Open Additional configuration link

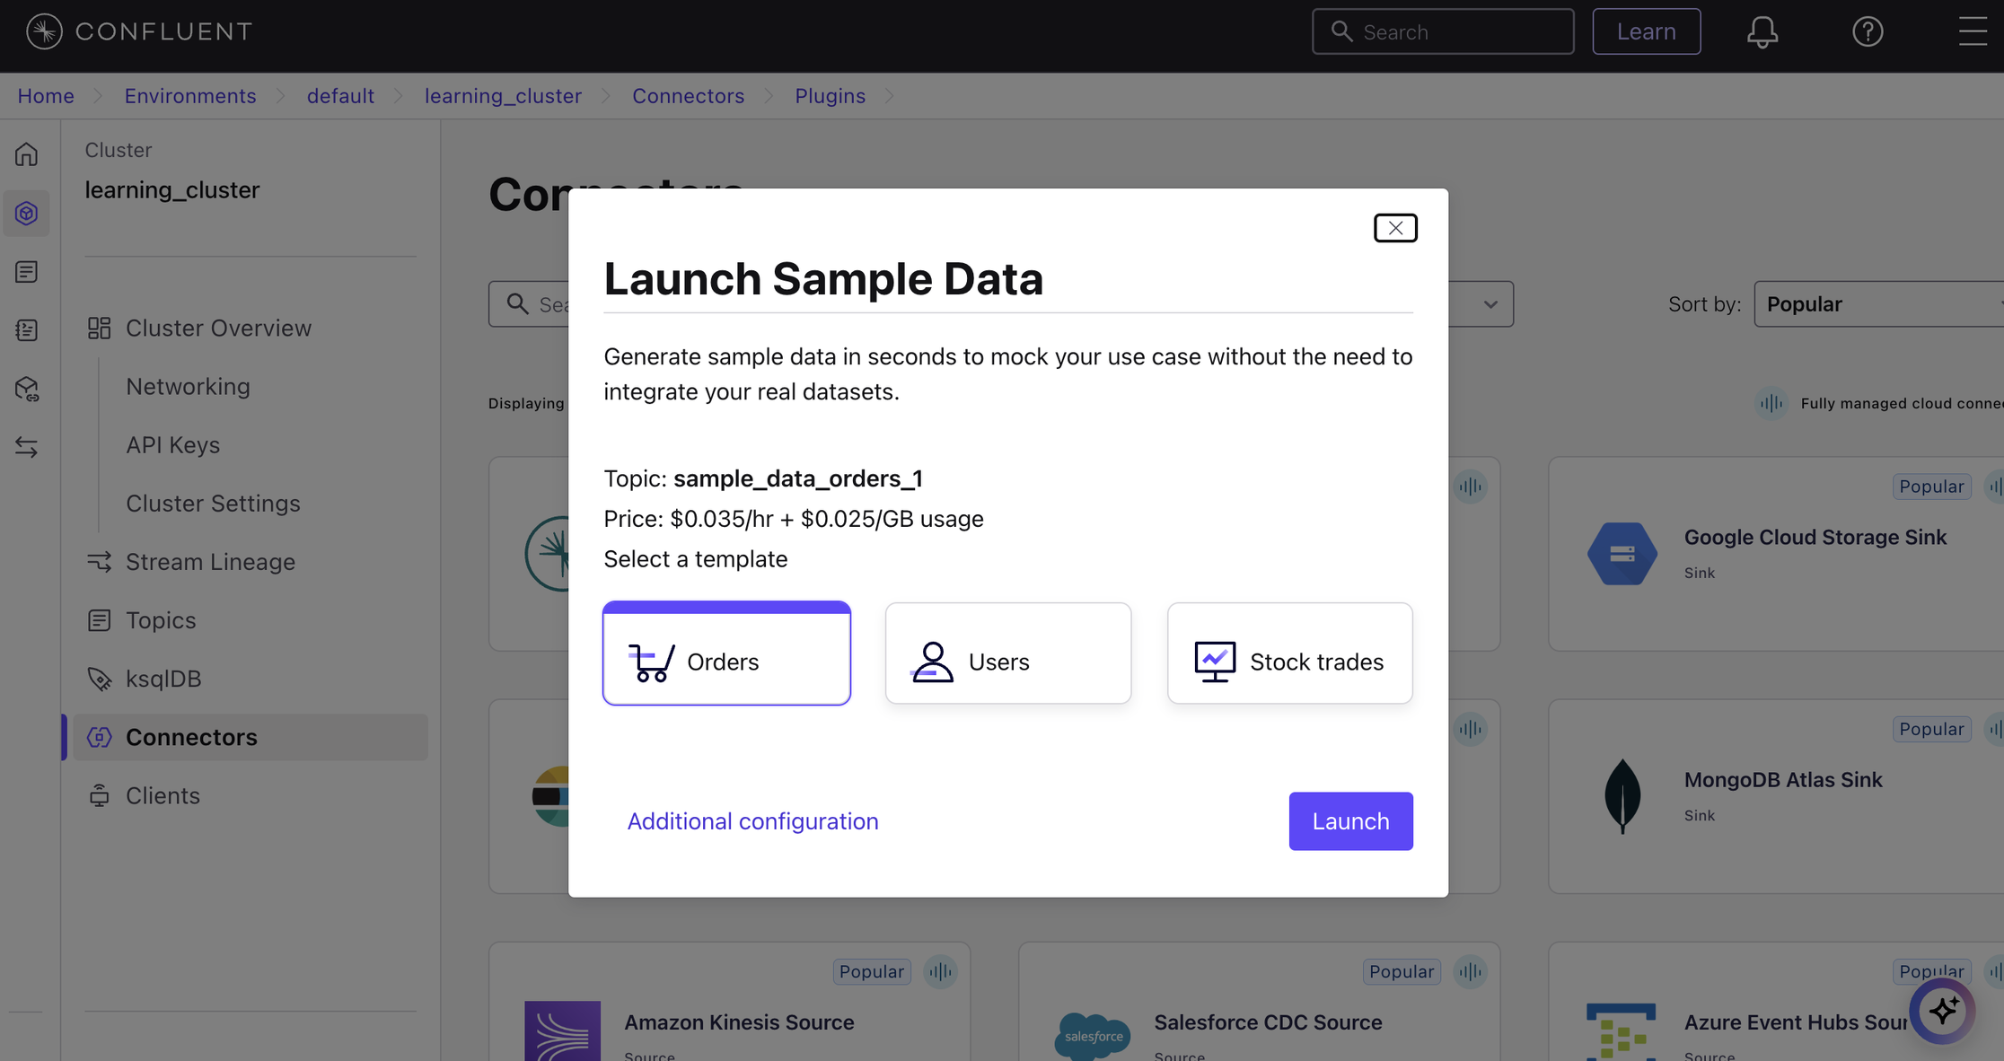(x=752, y=820)
